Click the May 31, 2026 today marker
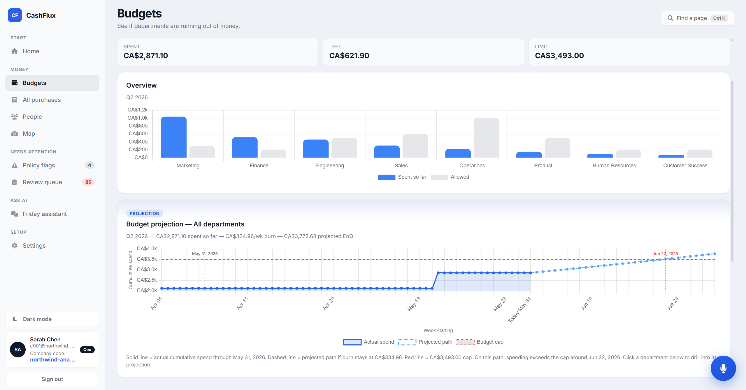The image size is (746, 390). pos(205,254)
